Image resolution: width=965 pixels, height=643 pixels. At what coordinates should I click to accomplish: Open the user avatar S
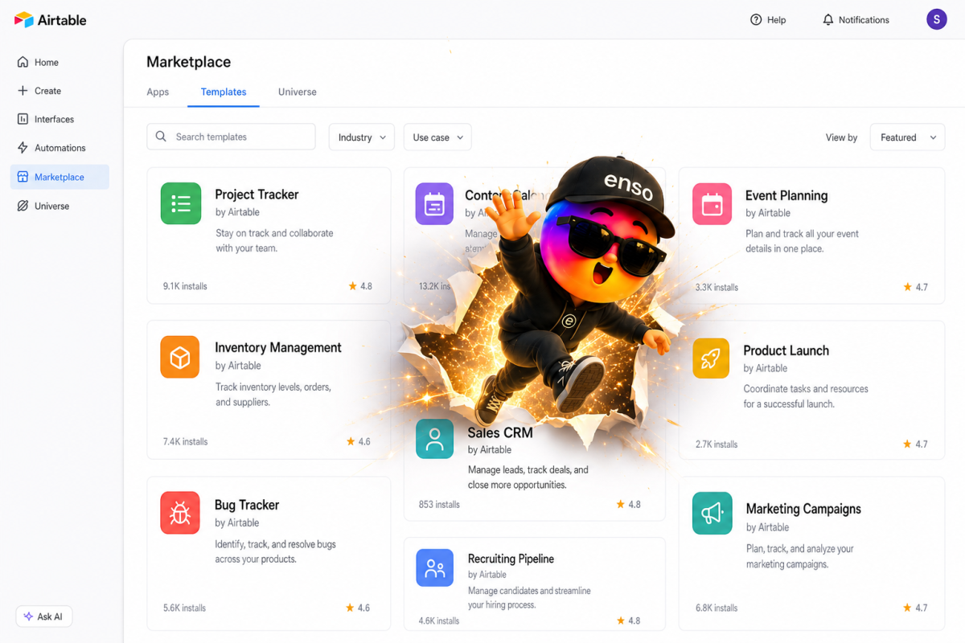click(937, 19)
